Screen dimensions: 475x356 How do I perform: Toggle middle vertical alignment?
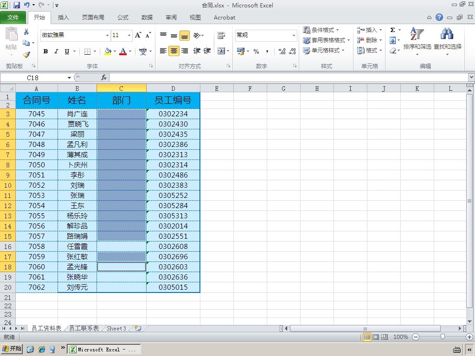(174, 35)
